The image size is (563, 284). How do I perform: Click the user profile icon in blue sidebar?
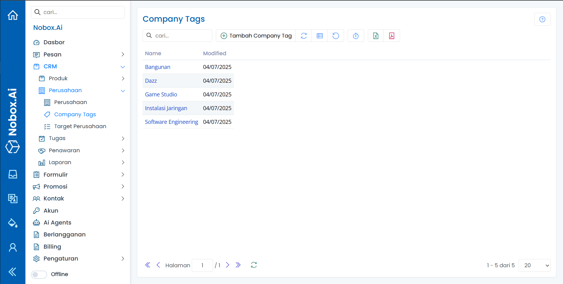13,247
